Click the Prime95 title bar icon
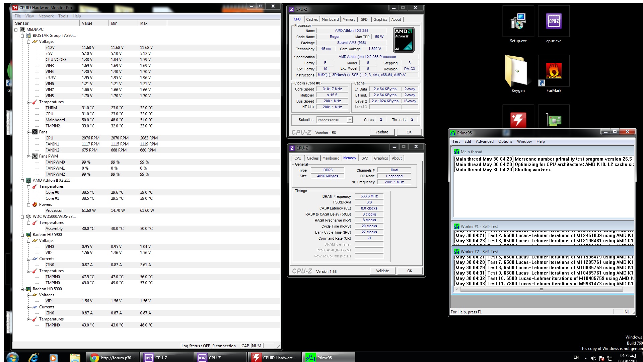The width and height of the screenshot is (643, 362). pos(453,133)
